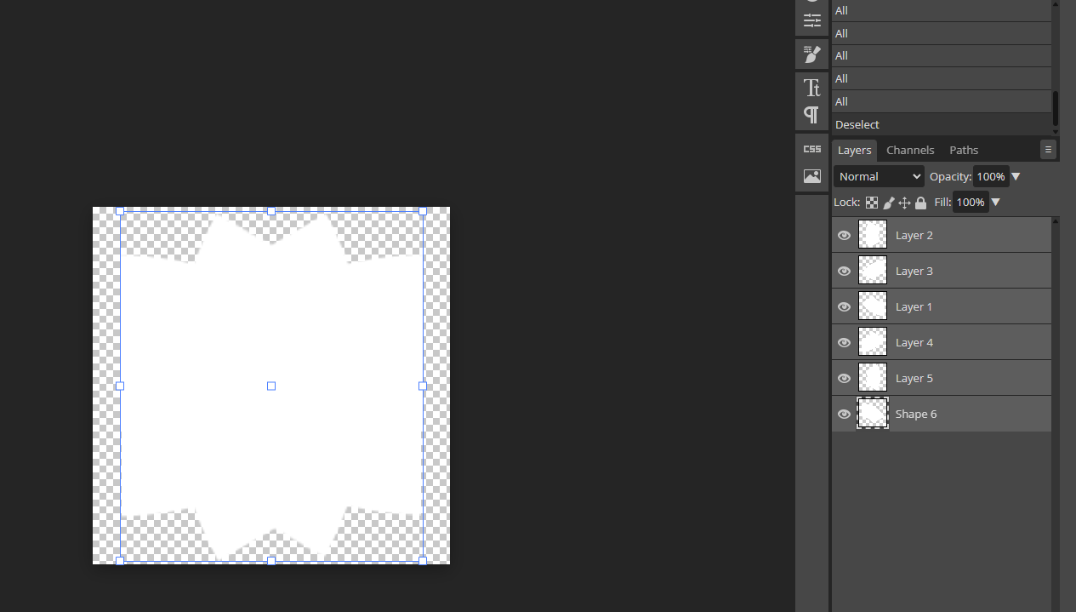Lock image pixels brush icon
Screen dimensions: 1076x612
pos(888,203)
